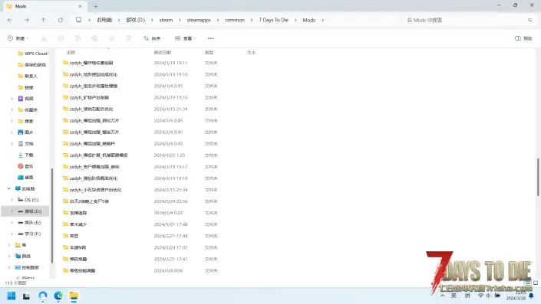Image resolution: width=541 pixels, height=304 pixels.
Task: Open the notification bell in tray
Action: (x=531, y=296)
